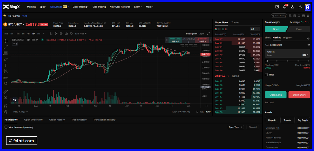Choose the ruler measure tool
314x151 pixels.
[6, 92]
